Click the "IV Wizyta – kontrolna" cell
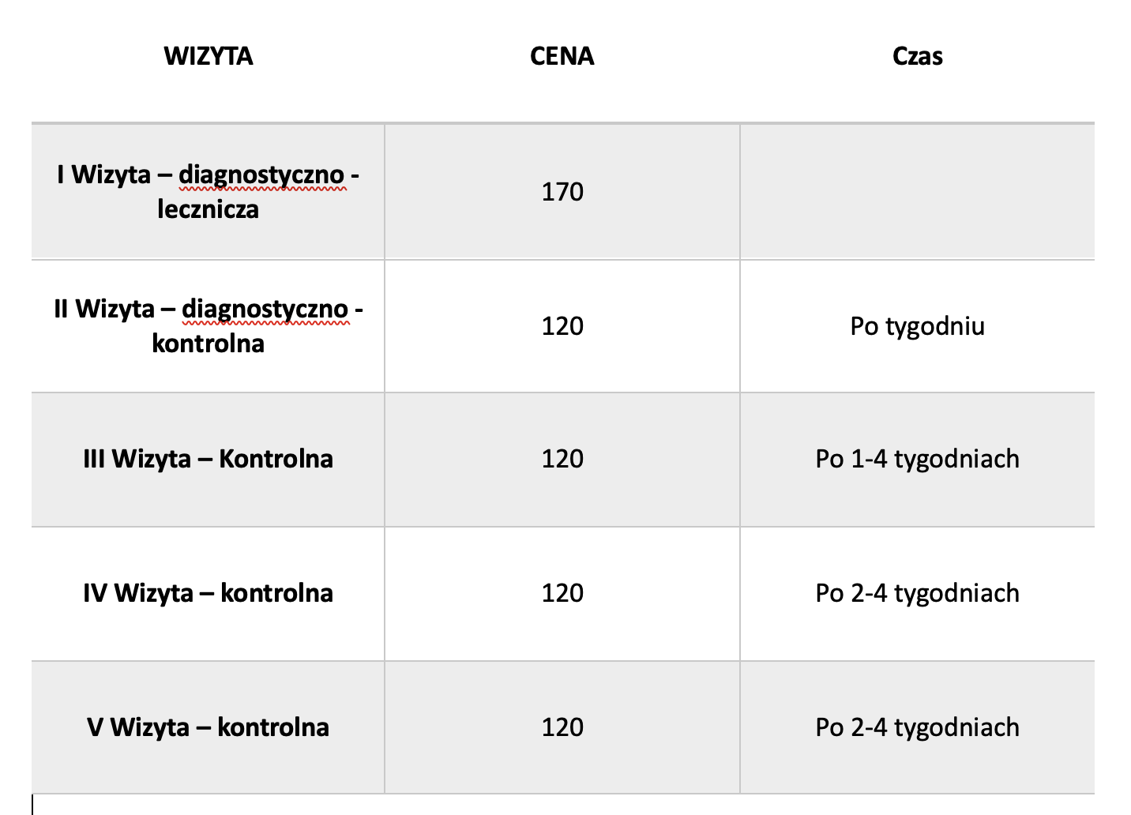 point(209,593)
